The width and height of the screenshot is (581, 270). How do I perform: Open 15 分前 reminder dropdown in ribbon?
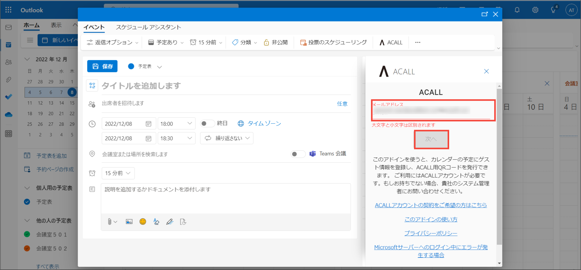point(206,42)
